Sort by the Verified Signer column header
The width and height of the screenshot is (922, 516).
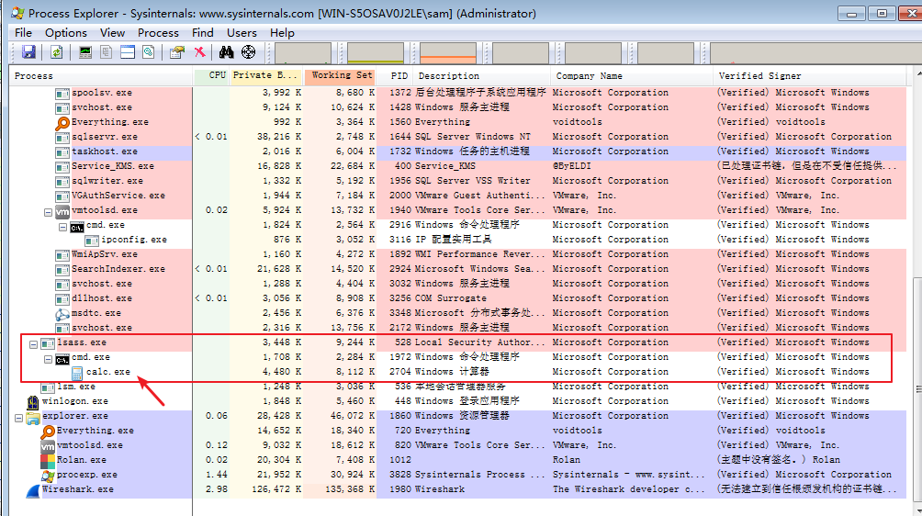[x=810, y=76]
